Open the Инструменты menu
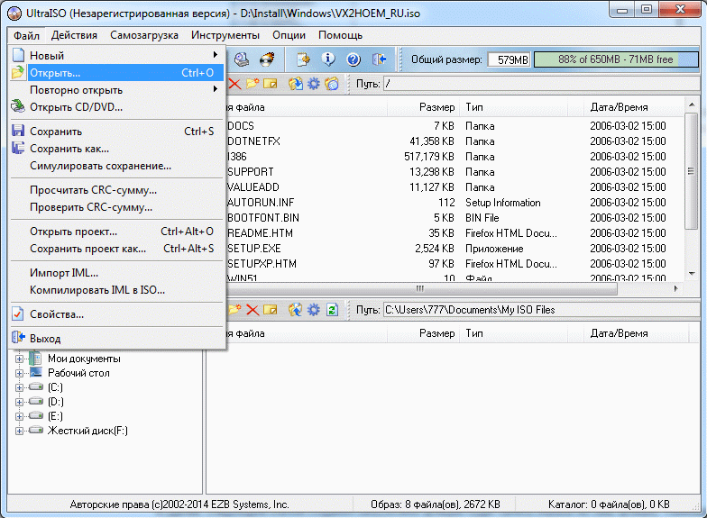 point(225,35)
